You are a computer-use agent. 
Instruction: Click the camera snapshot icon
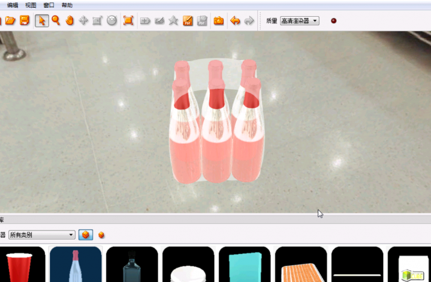(219, 21)
